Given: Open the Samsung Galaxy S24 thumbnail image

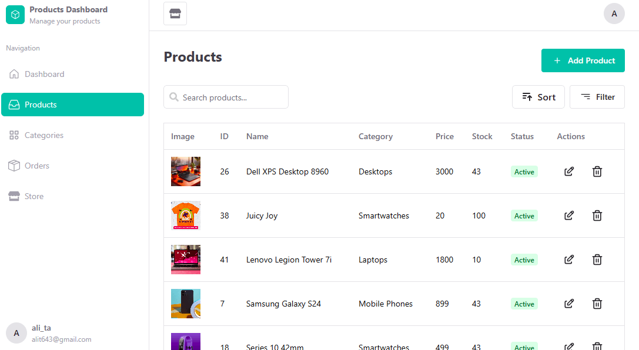Looking at the screenshot, I should (185, 303).
